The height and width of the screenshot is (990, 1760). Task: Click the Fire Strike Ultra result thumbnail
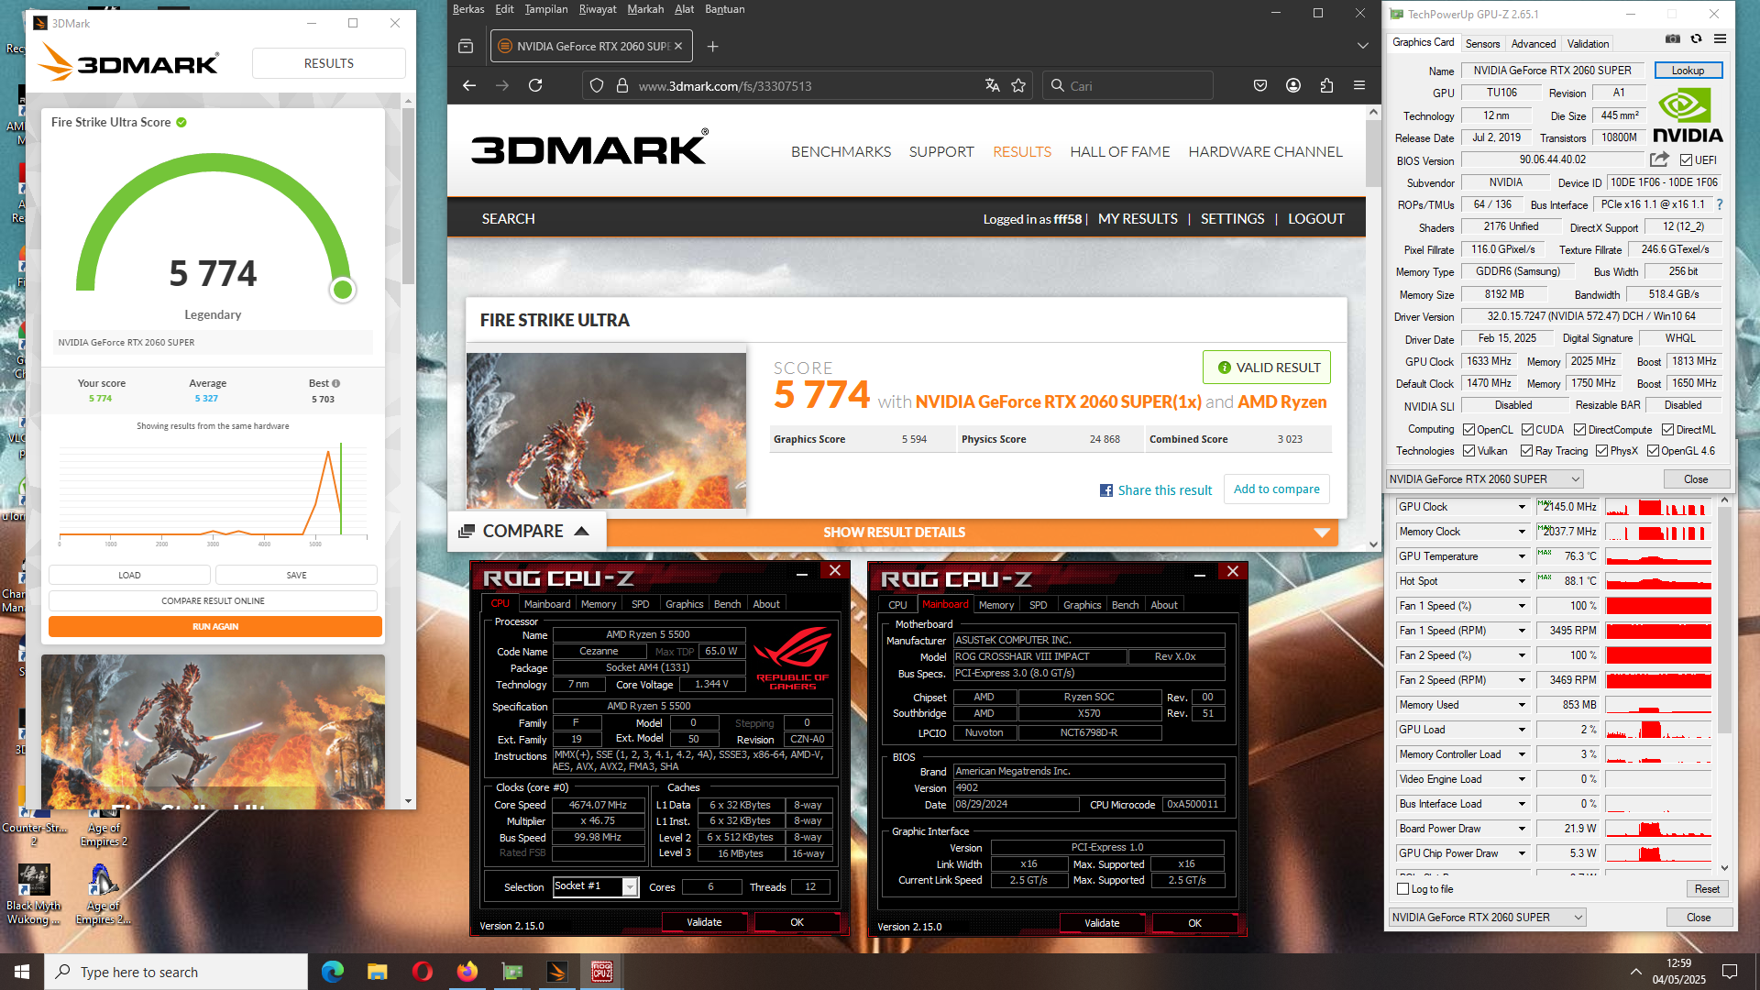tap(606, 431)
